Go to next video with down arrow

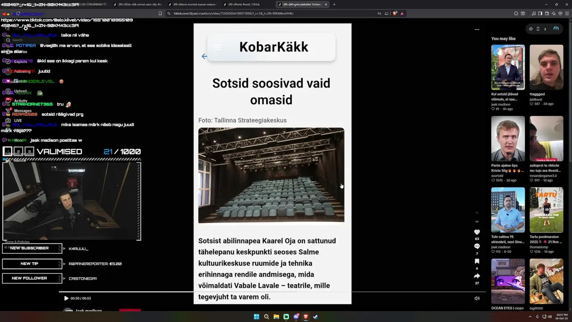coord(477,221)
